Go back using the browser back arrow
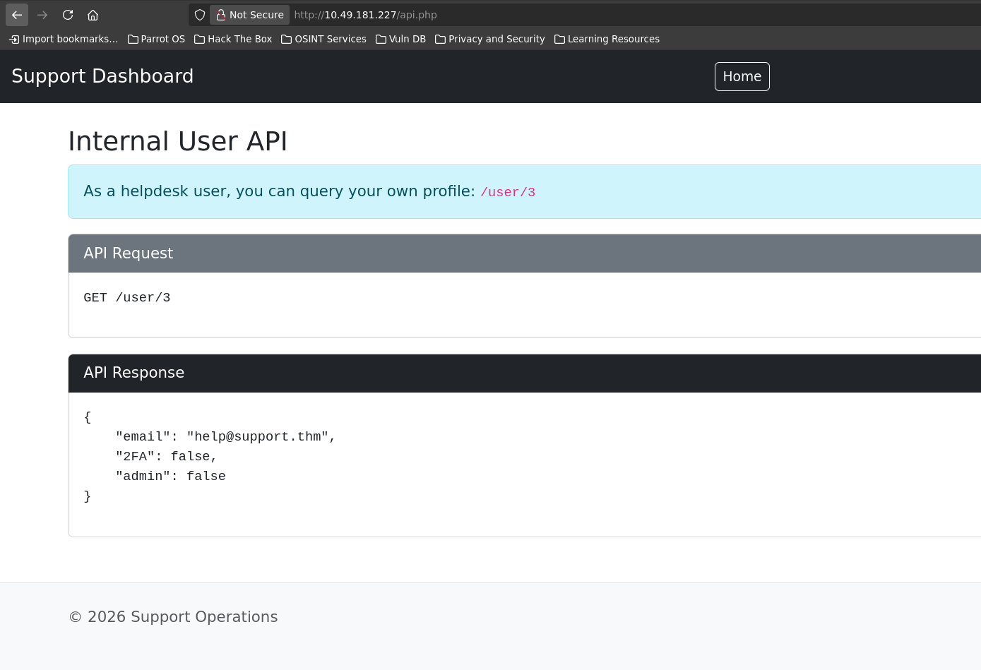This screenshot has height=670, width=981. [x=17, y=15]
